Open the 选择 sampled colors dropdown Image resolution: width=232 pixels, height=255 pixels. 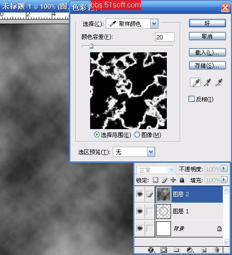pos(154,24)
